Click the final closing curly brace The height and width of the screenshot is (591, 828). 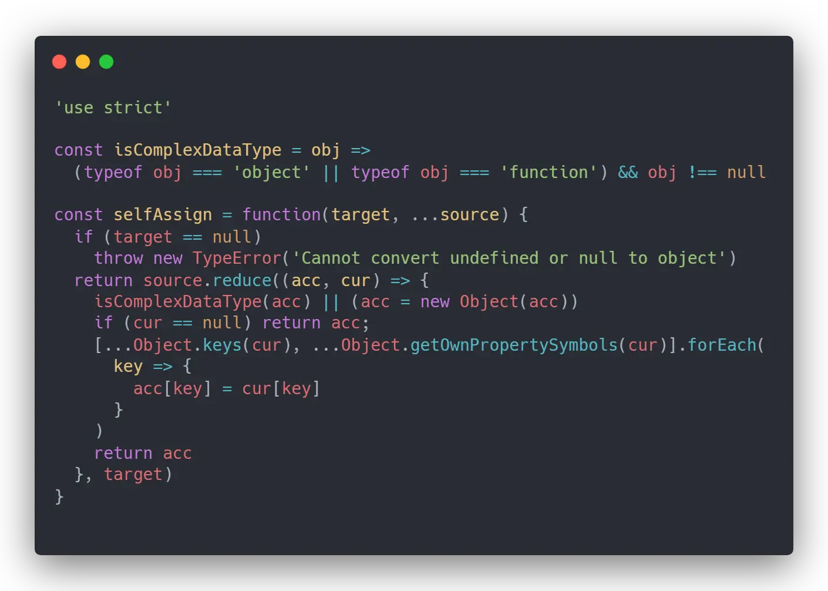coord(59,496)
